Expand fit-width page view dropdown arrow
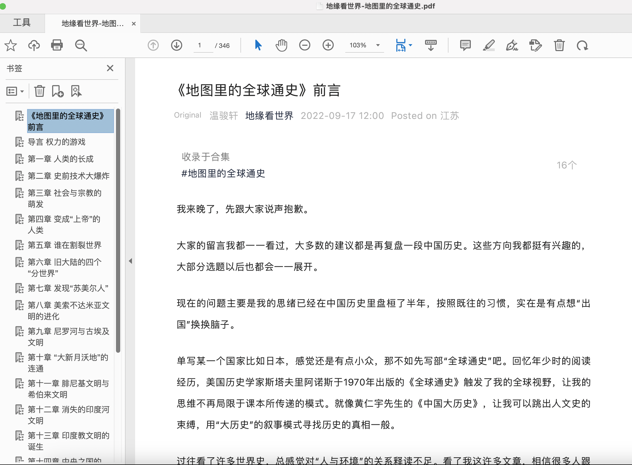Image resolution: width=632 pixels, height=465 pixels. tap(410, 45)
